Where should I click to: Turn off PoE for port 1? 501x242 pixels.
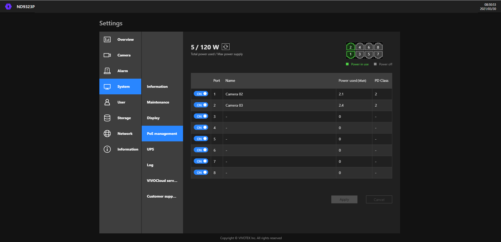click(x=201, y=94)
